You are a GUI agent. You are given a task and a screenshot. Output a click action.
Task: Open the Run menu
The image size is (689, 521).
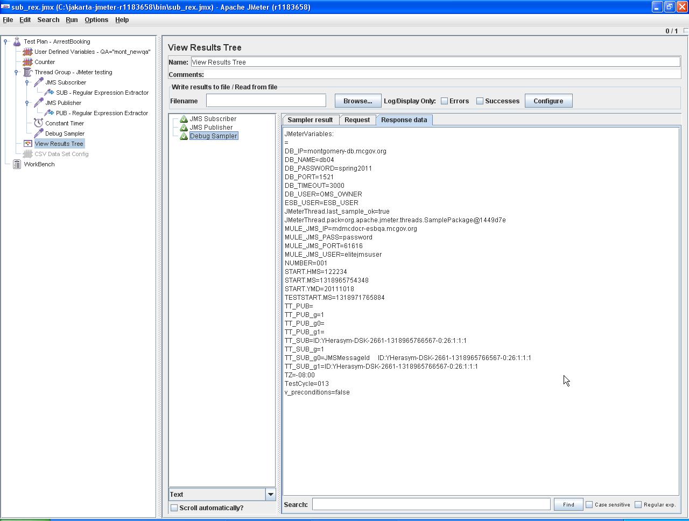click(x=72, y=20)
